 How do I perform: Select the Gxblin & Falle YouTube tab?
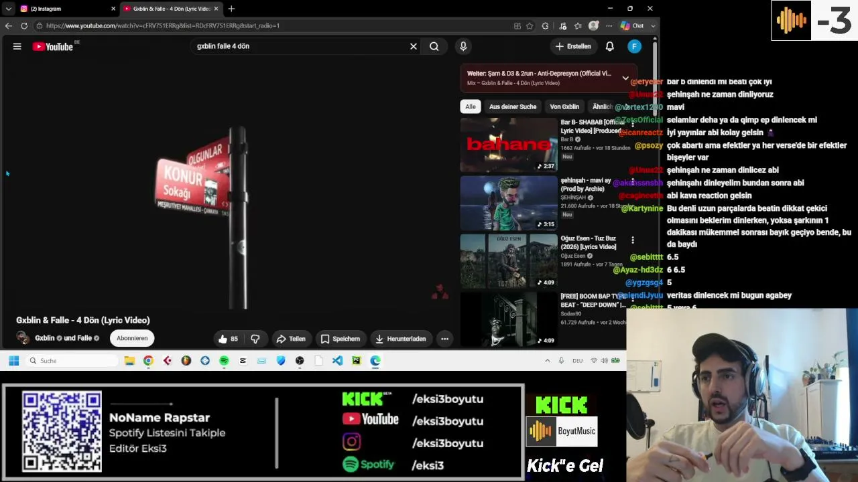172,9
